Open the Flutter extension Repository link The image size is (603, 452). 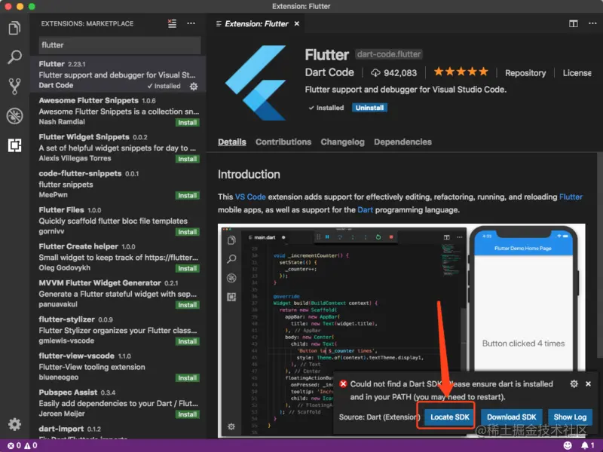(525, 73)
